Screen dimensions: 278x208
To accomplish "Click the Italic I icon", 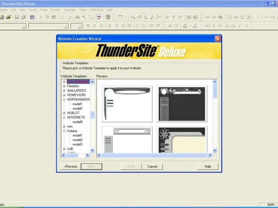I will (x=95, y=26).
